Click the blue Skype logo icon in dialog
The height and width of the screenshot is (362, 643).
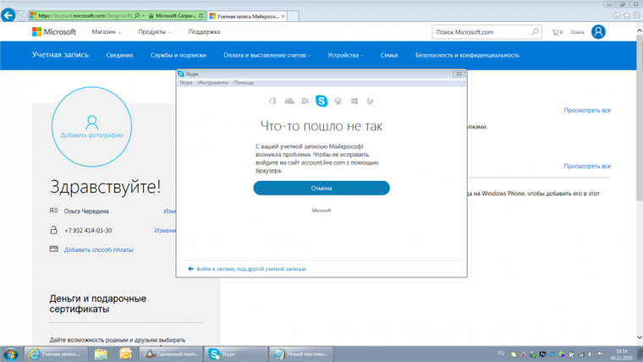pos(321,101)
